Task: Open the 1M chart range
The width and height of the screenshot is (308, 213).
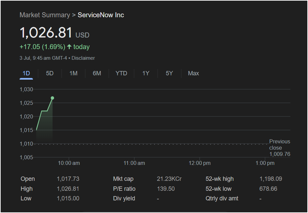Action: tap(73, 73)
